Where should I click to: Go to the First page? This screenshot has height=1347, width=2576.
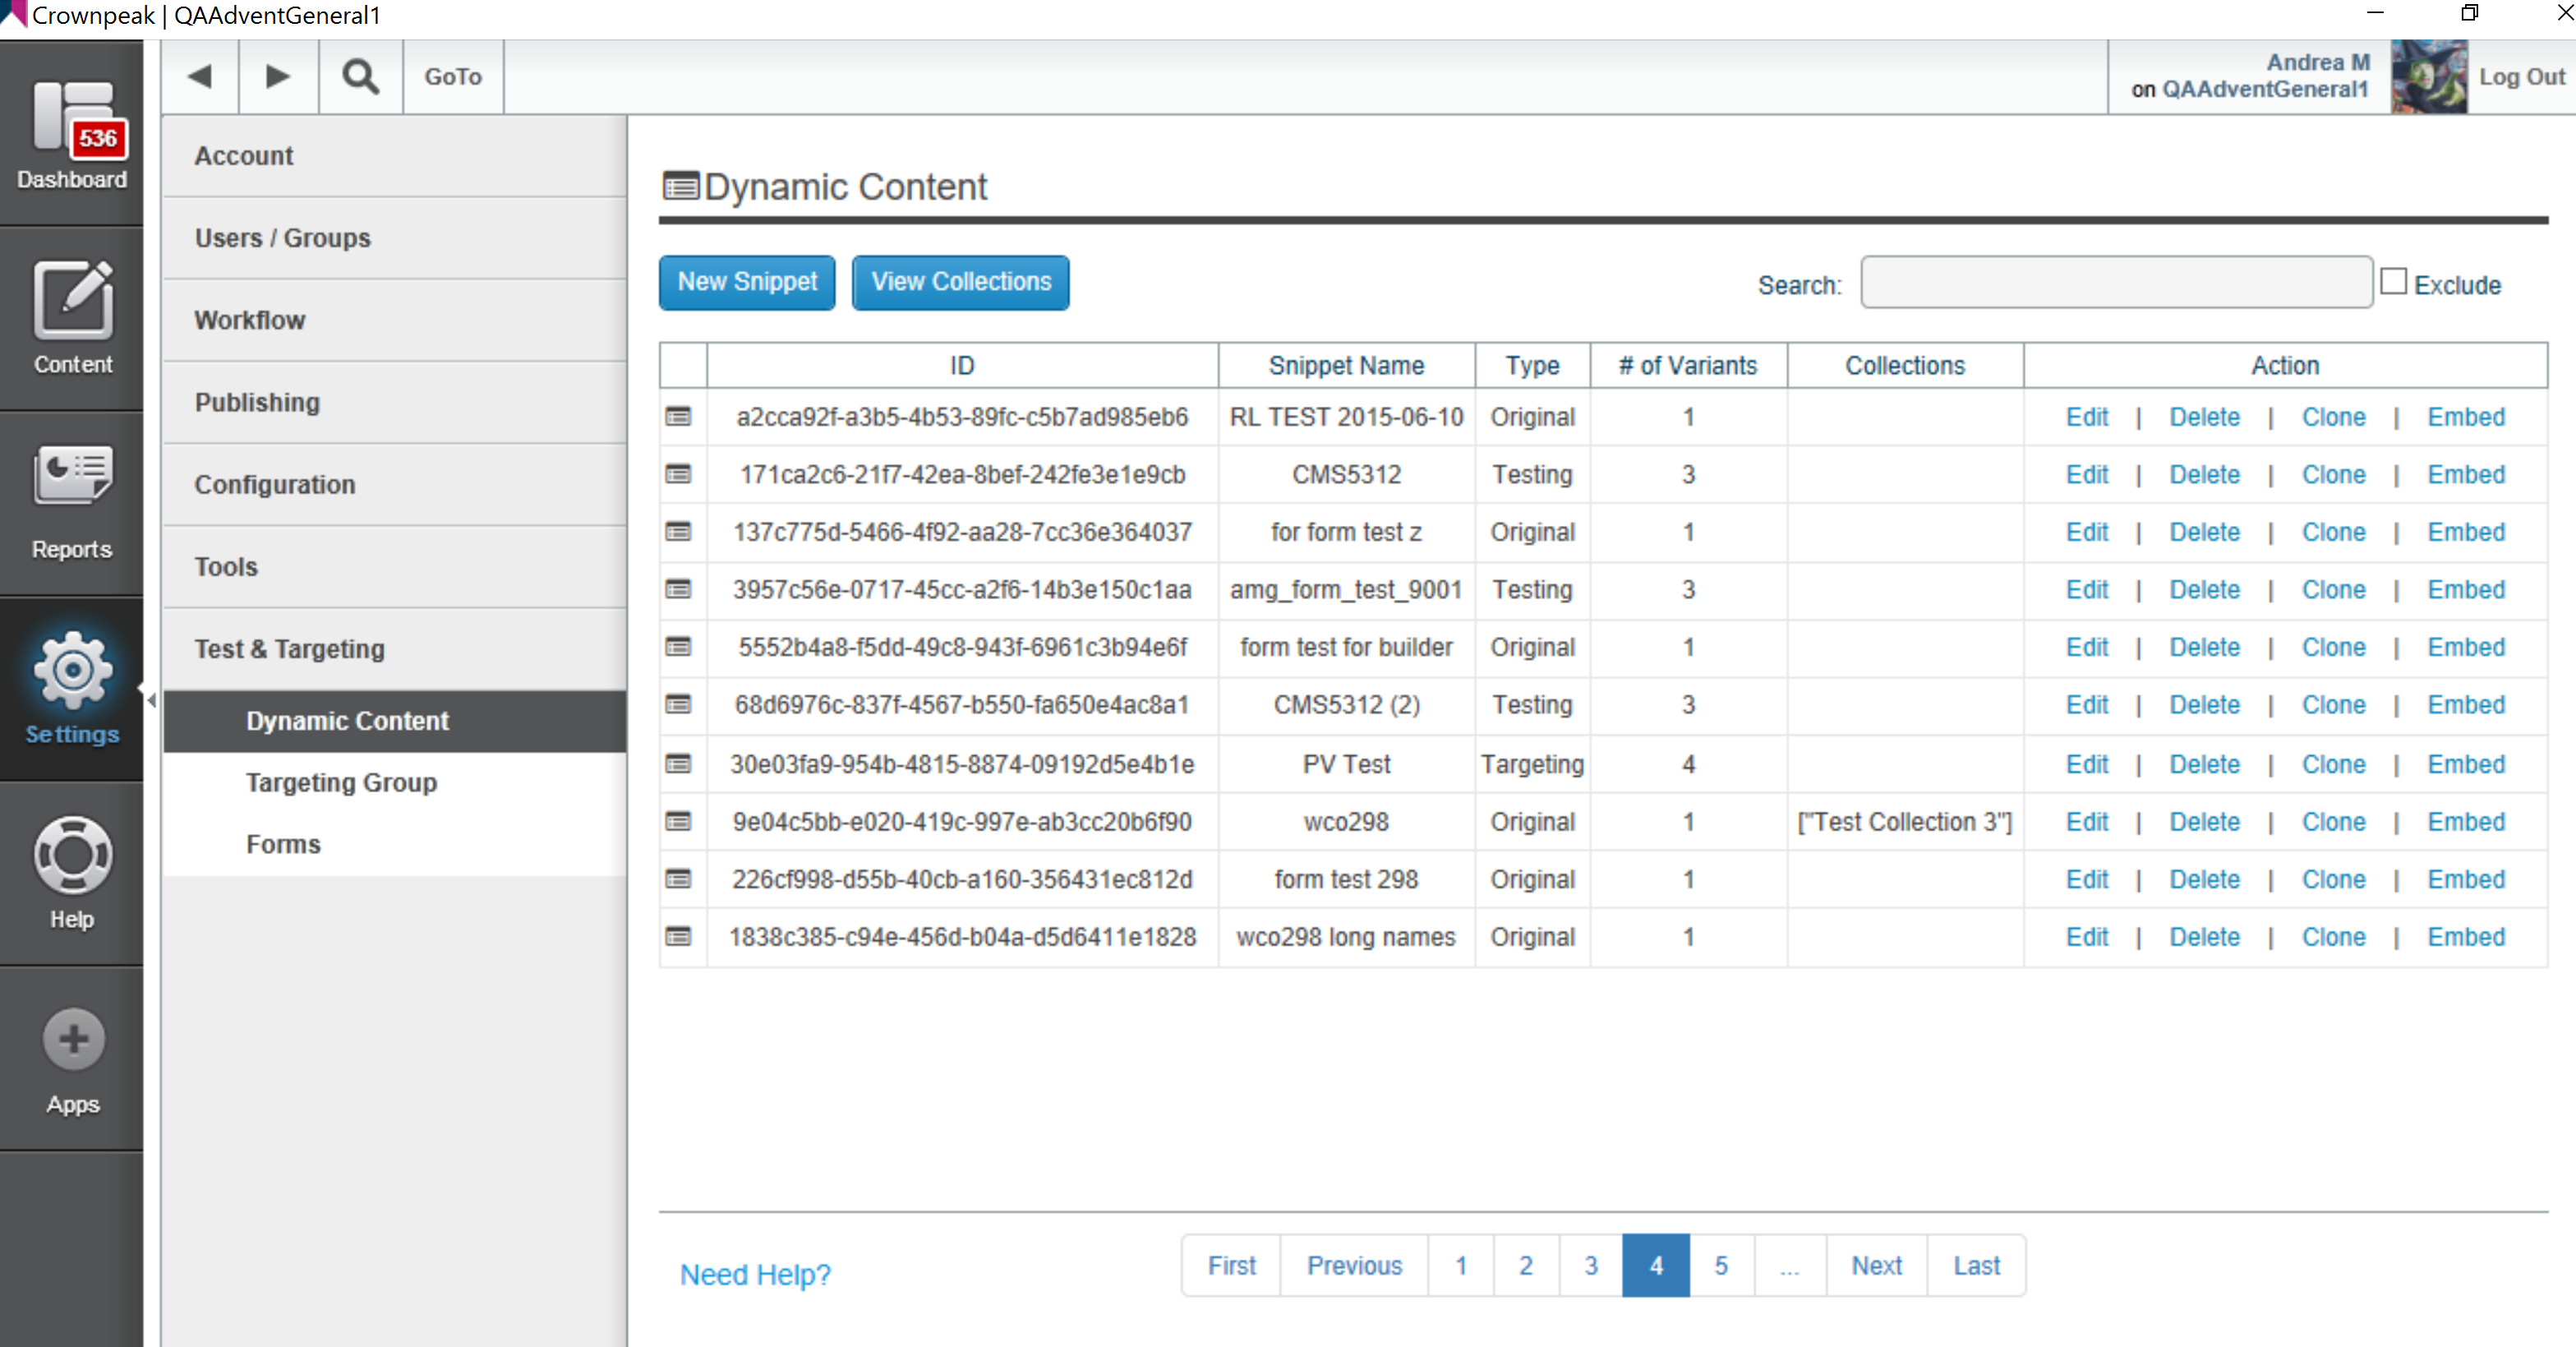coord(1231,1266)
